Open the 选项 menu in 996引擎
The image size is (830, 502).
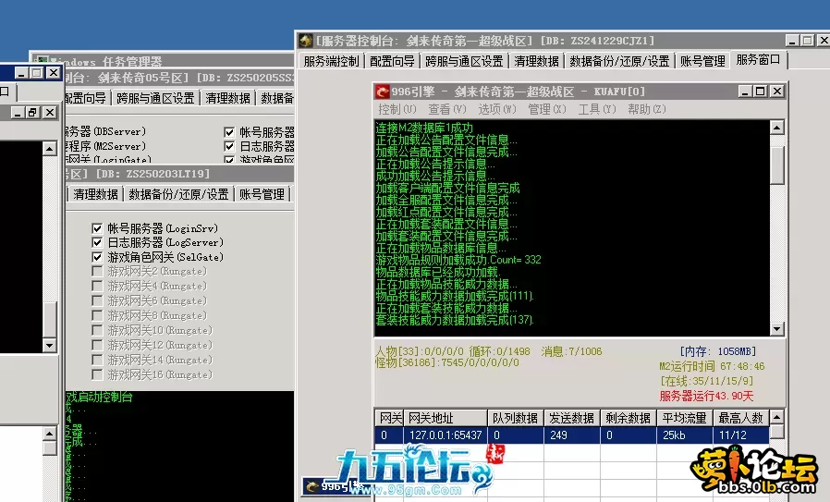click(x=495, y=110)
